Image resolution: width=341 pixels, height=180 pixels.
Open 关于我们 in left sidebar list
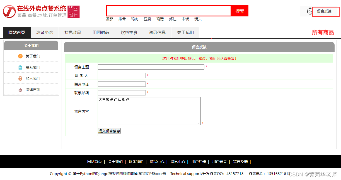coord(33,56)
